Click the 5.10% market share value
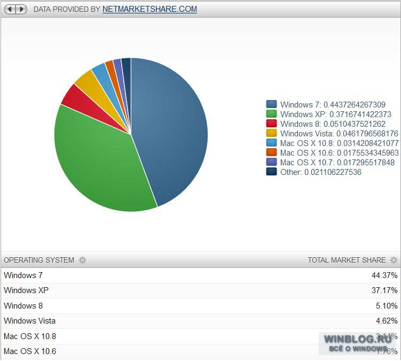The height and width of the screenshot is (361, 401). [x=387, y=306]
